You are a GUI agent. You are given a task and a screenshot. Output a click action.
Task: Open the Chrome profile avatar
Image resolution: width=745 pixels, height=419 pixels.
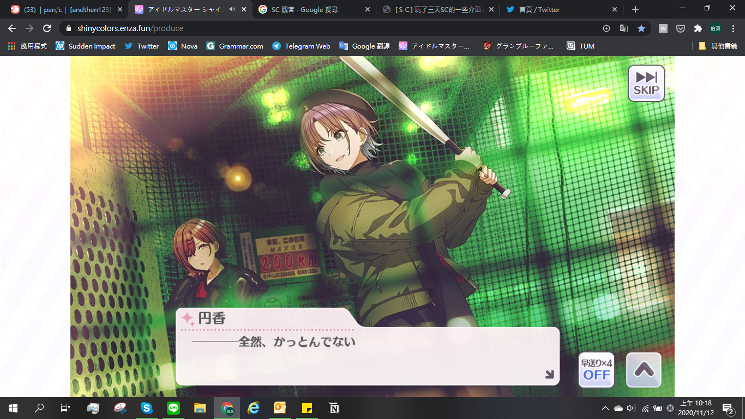click(715, 28)
